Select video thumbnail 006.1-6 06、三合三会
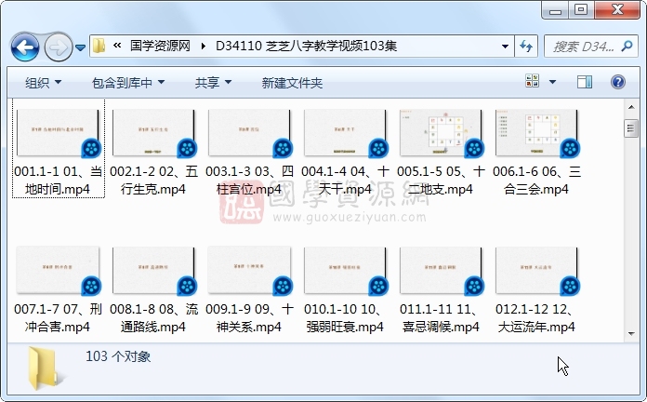This screenshot has height=402, width=647. click(536, 133)
